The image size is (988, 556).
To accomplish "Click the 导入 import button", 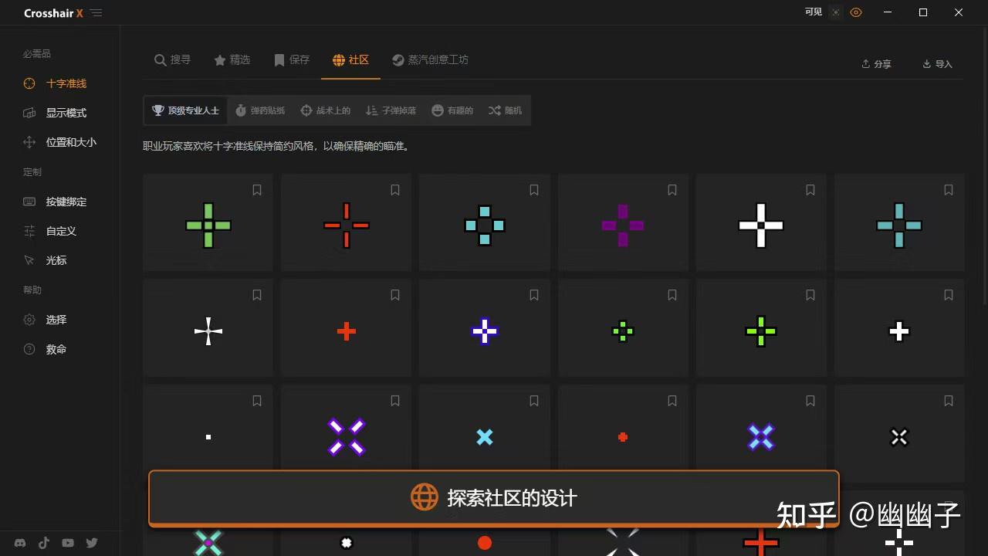I will [936, 64].
